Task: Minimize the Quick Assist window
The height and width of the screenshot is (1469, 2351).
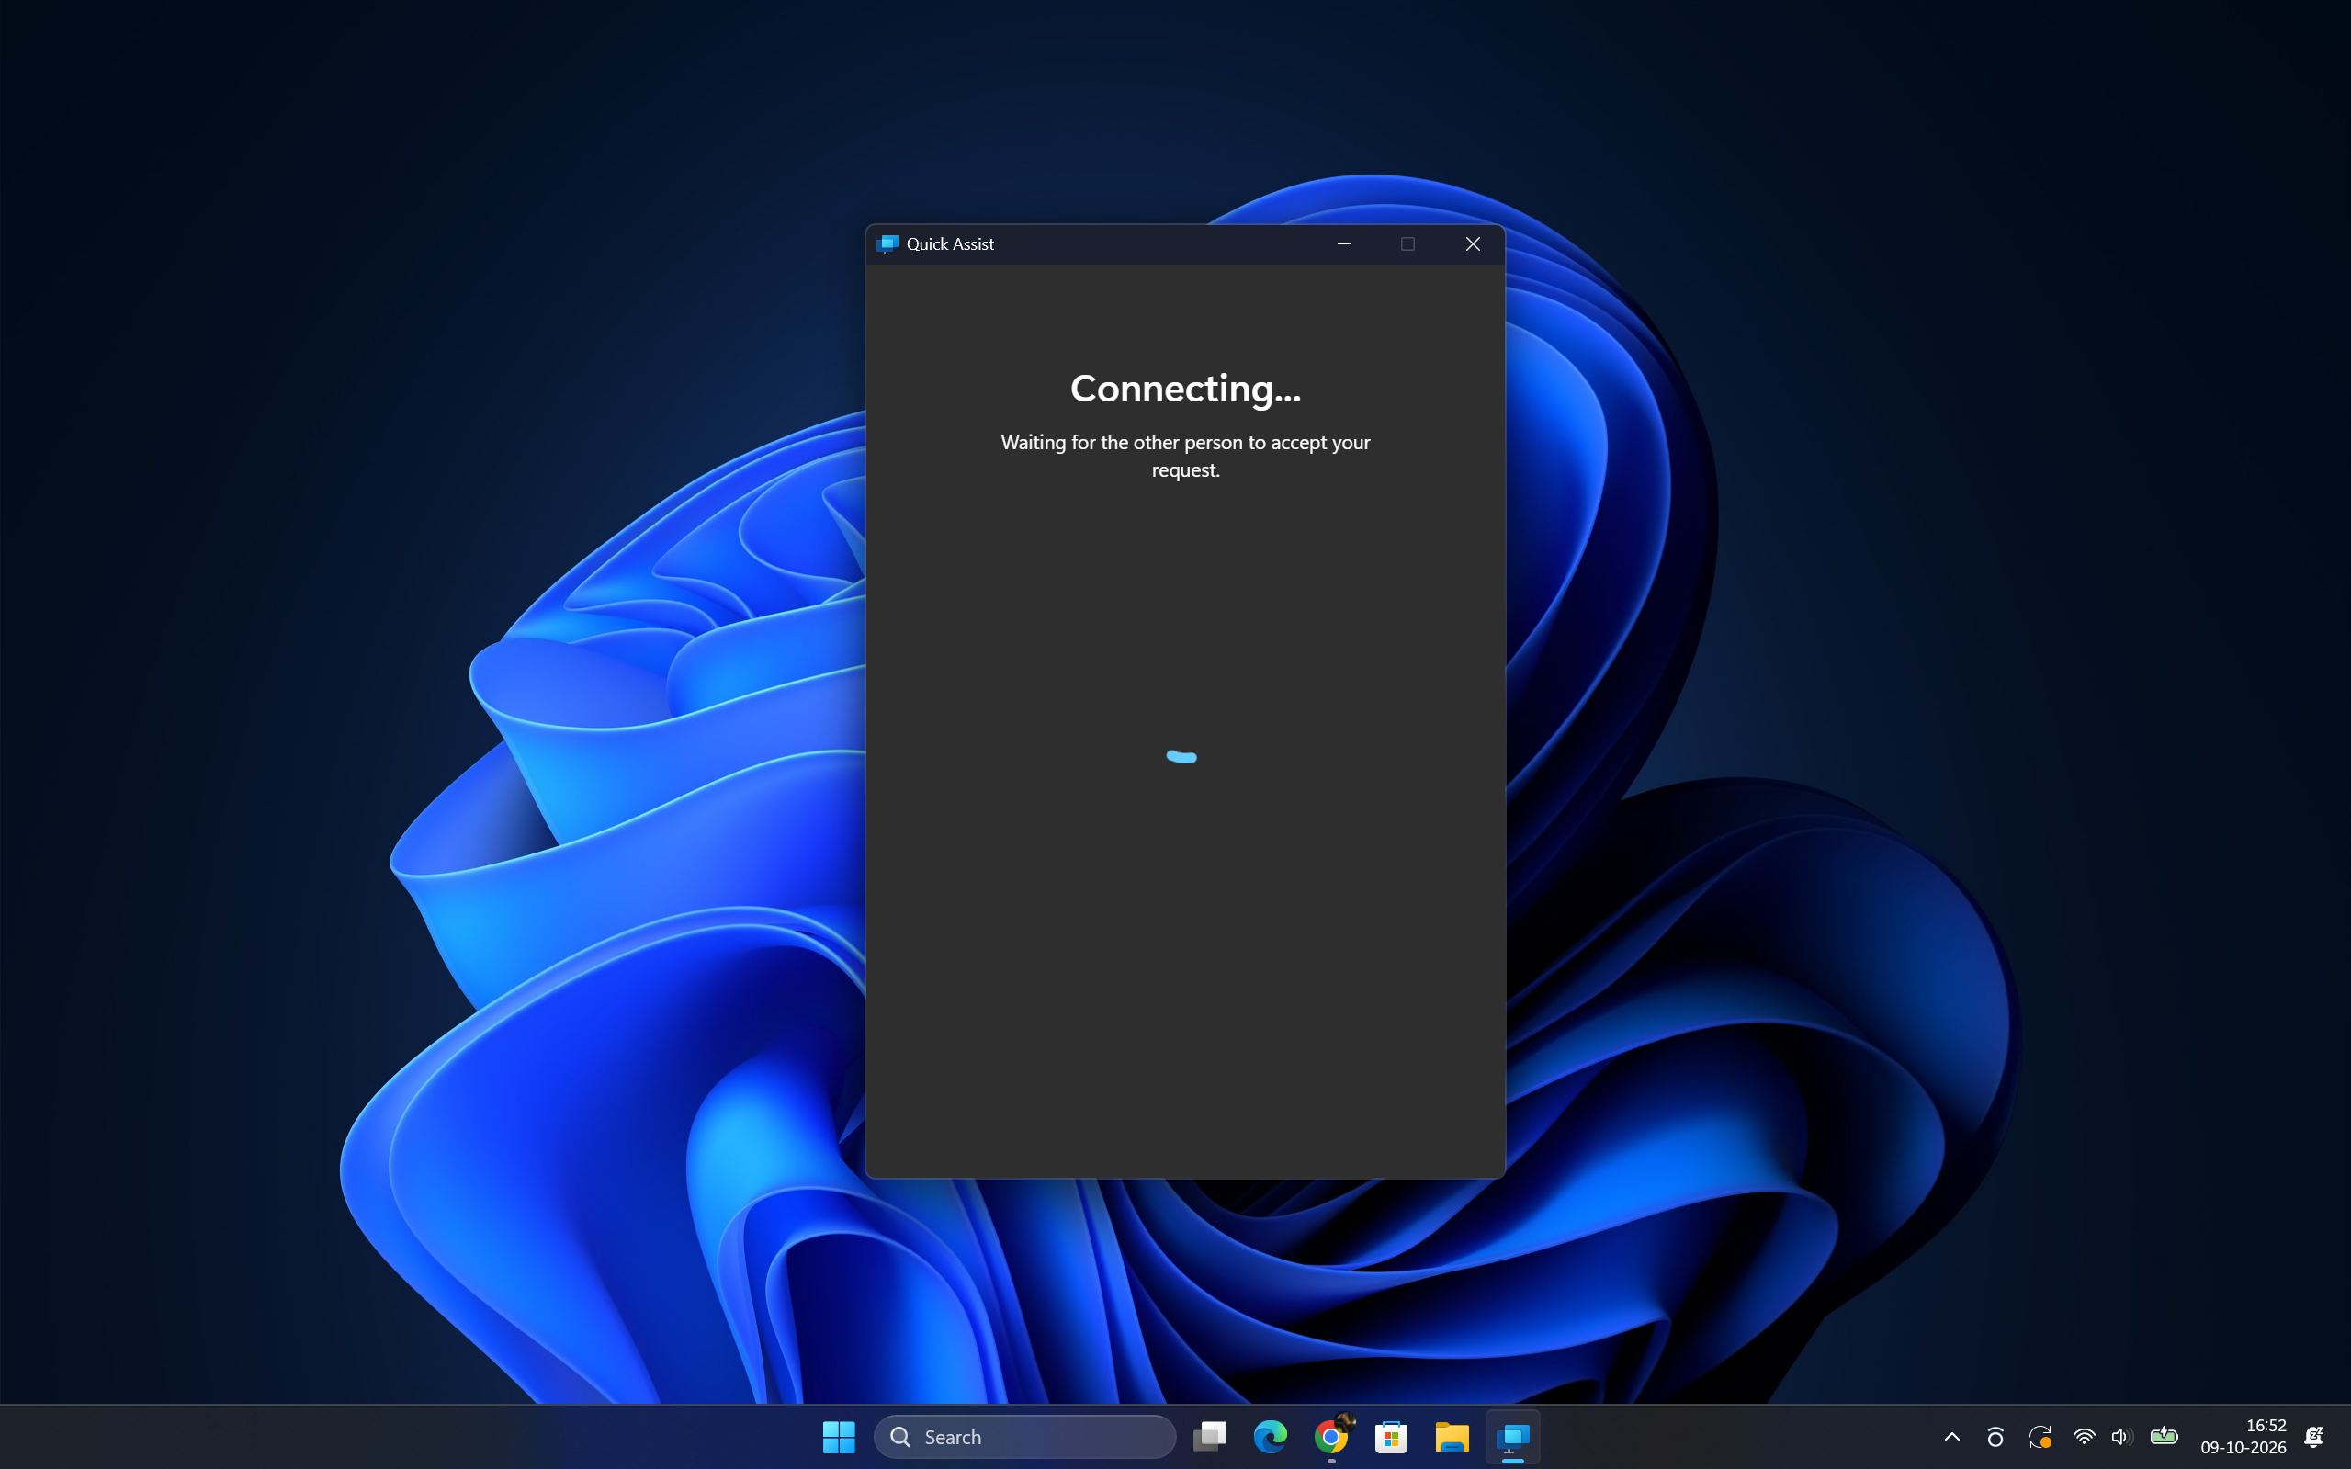Action: [1344, 243]
